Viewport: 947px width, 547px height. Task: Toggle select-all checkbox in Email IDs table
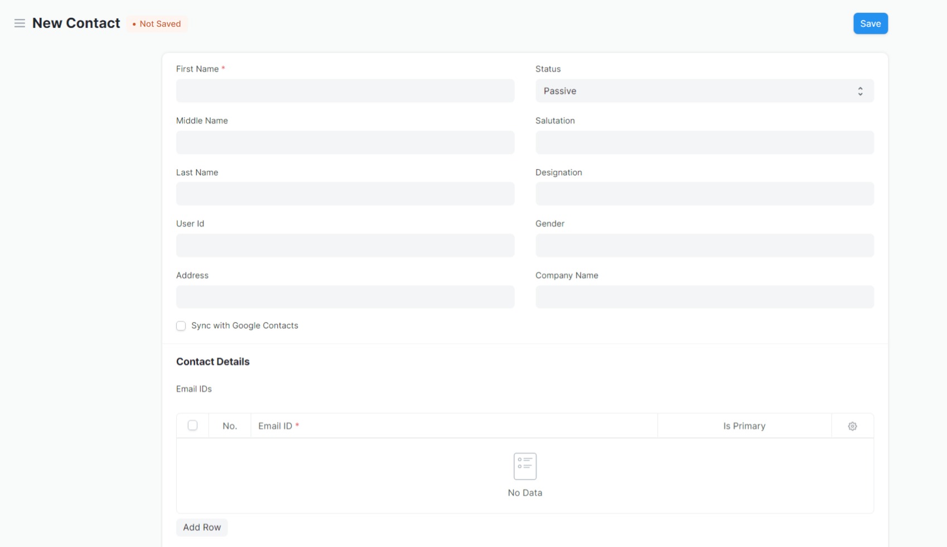(192, 425)
